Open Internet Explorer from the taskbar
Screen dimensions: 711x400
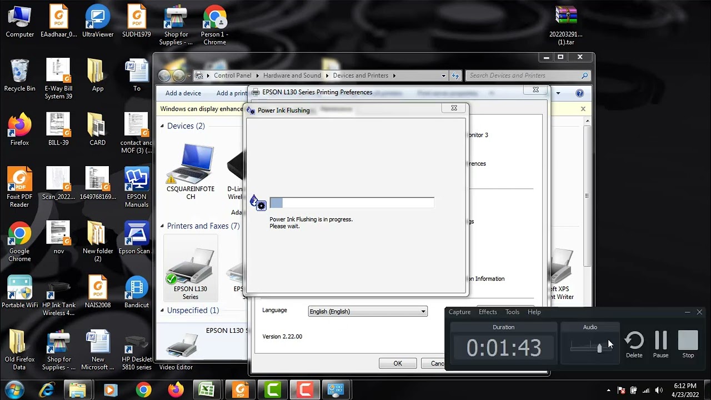(x=47, y=390)
